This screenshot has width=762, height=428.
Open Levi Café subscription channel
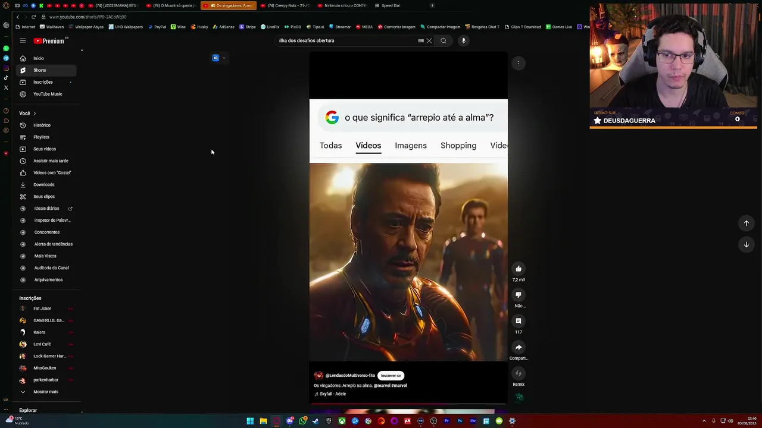click(x=46, y=344)
